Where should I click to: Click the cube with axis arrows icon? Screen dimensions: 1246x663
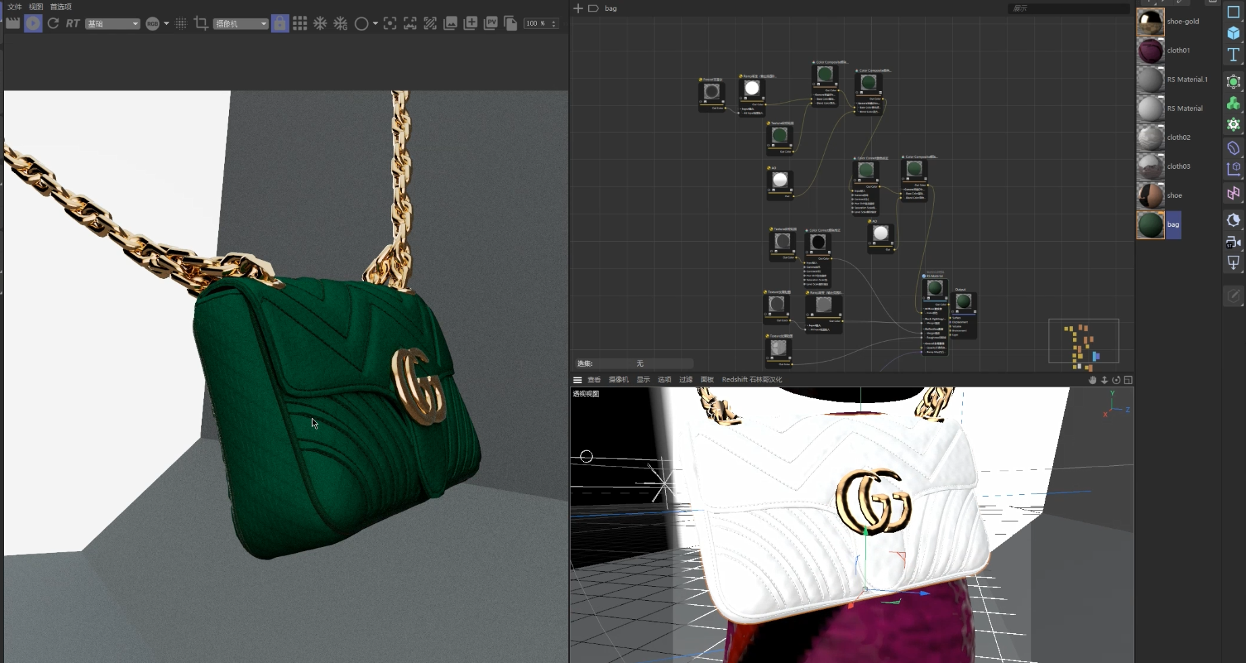(x=1233, y=169)
